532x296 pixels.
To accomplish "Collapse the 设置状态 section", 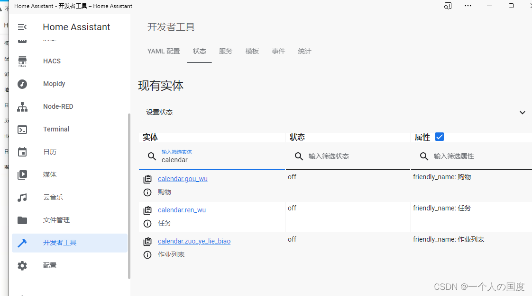I will (523, 113).
